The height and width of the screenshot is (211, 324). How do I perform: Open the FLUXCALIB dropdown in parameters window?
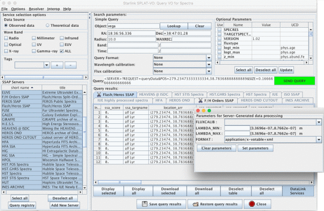[x=319, y=122]
